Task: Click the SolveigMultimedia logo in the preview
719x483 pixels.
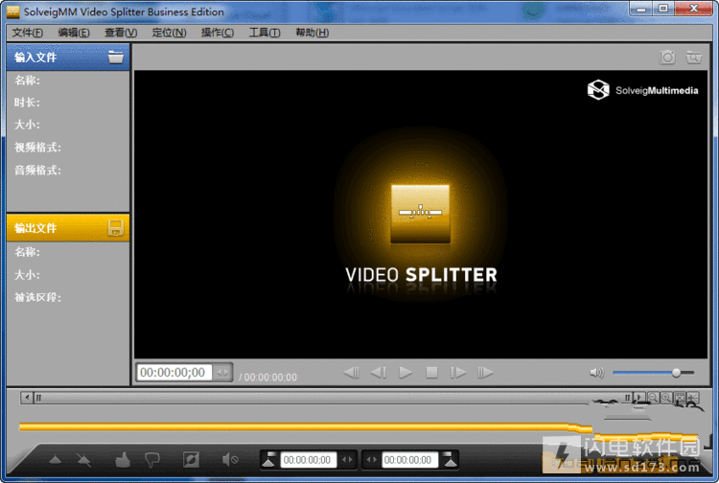Action: click(642, 90)
